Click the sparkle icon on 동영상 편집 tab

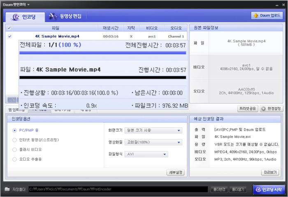[52, 17]
